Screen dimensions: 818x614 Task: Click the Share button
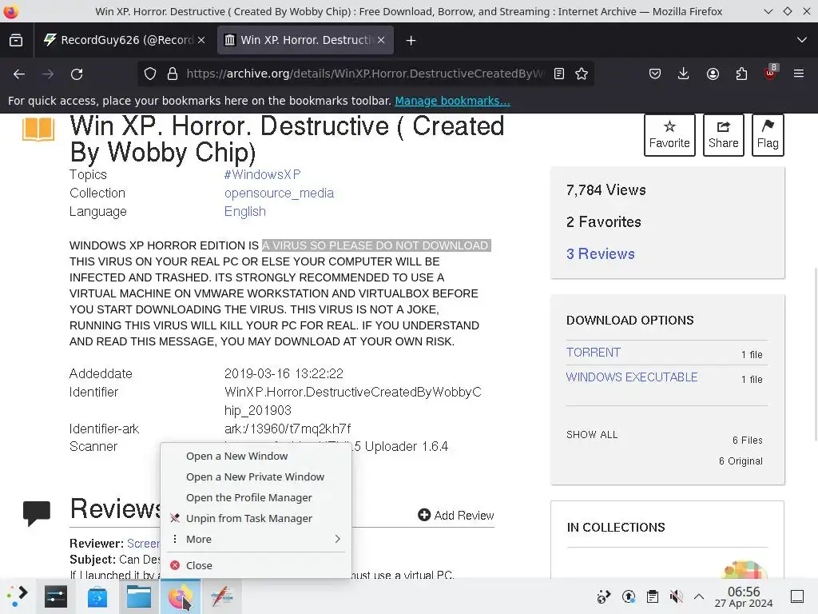point(723,135)
